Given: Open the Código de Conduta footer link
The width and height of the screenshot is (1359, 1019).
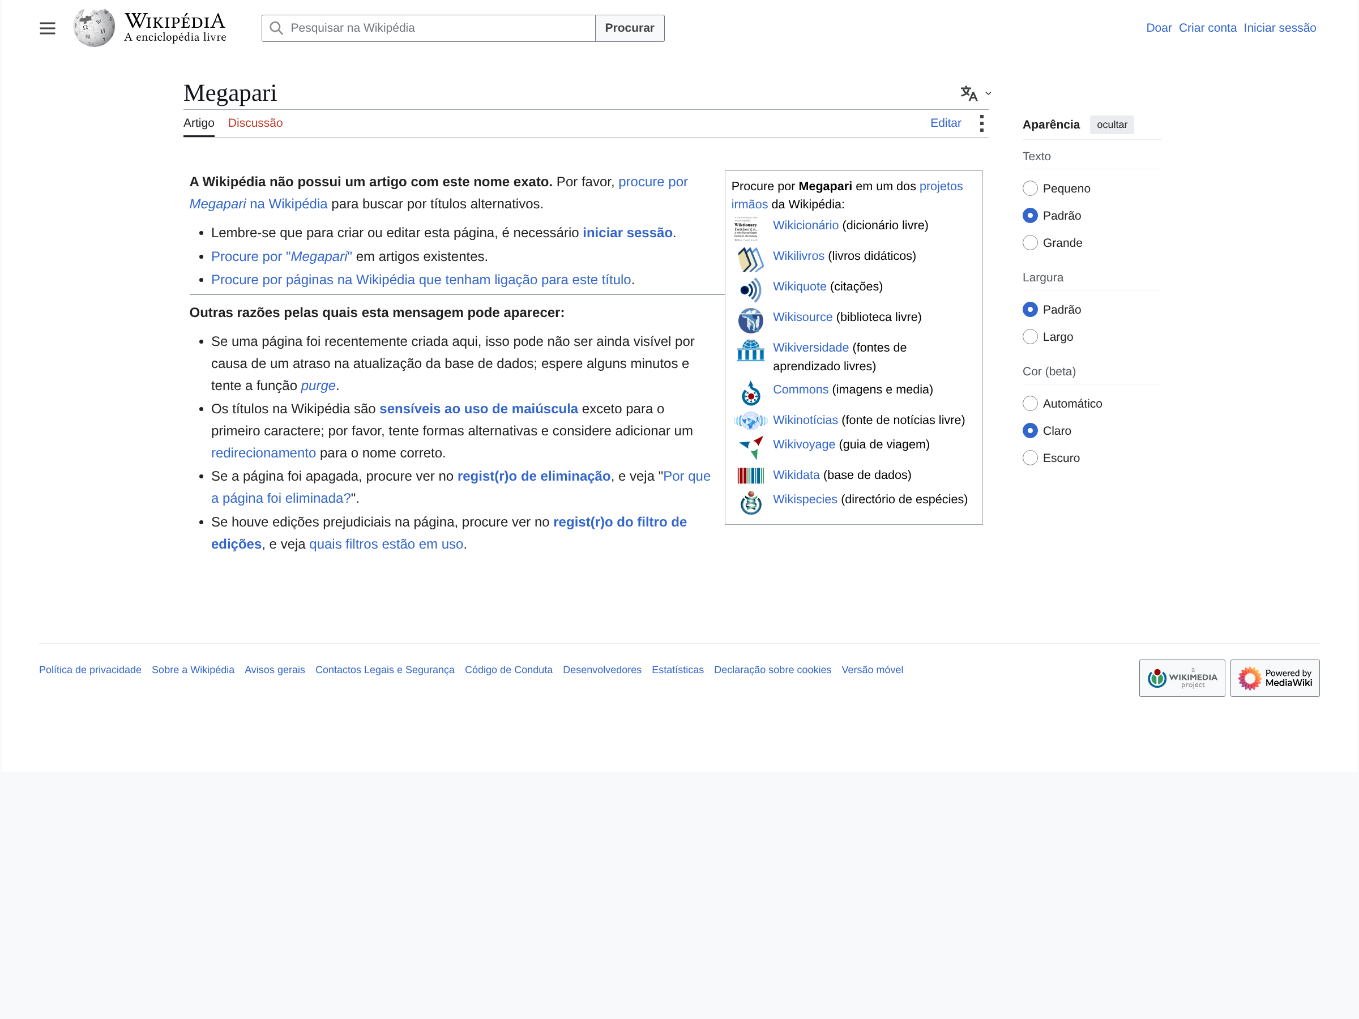Looking at the screenshot, I should [x=508, y=670].
